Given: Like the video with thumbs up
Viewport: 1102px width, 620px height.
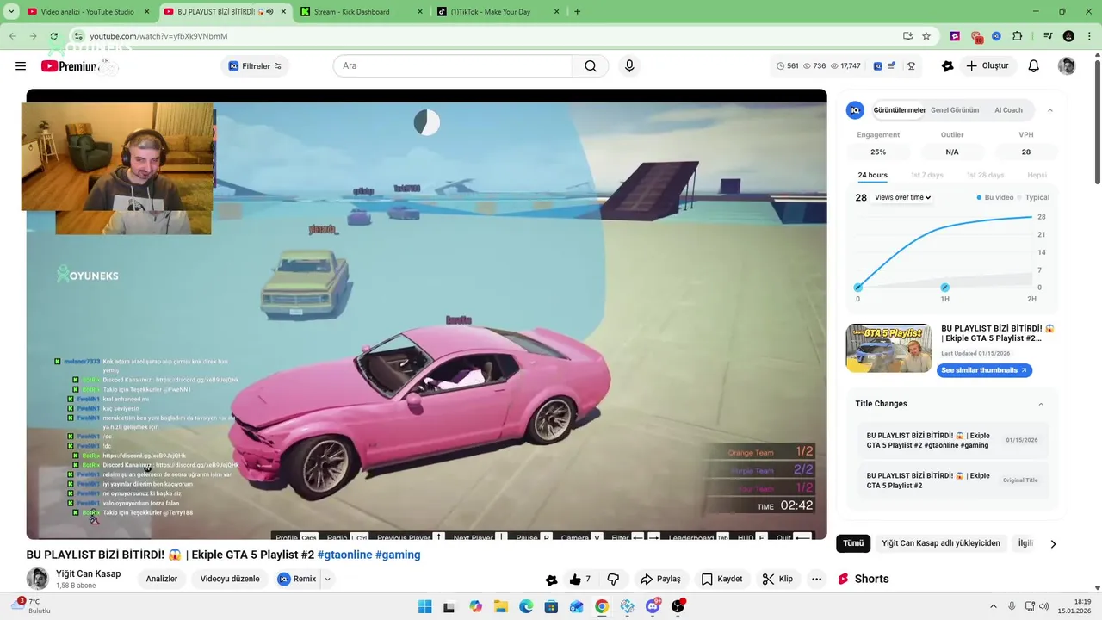Looking at the screenshot, I should (x=581, y=580).
